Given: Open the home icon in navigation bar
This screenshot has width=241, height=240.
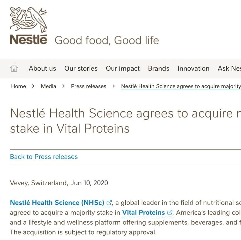Looking at the screenshot, I should click(x=14, y=68).
